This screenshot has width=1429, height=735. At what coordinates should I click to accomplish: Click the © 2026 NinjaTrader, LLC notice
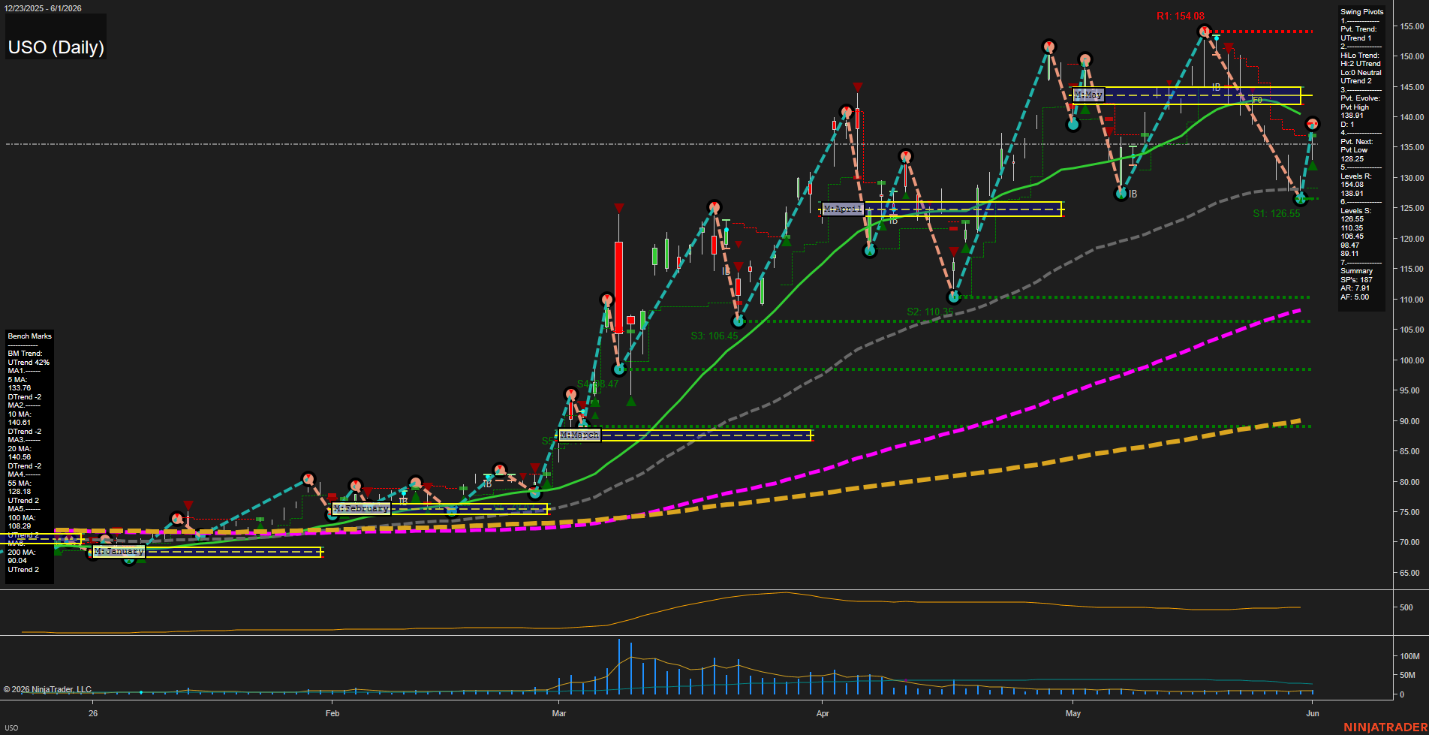tap(47, 689)
